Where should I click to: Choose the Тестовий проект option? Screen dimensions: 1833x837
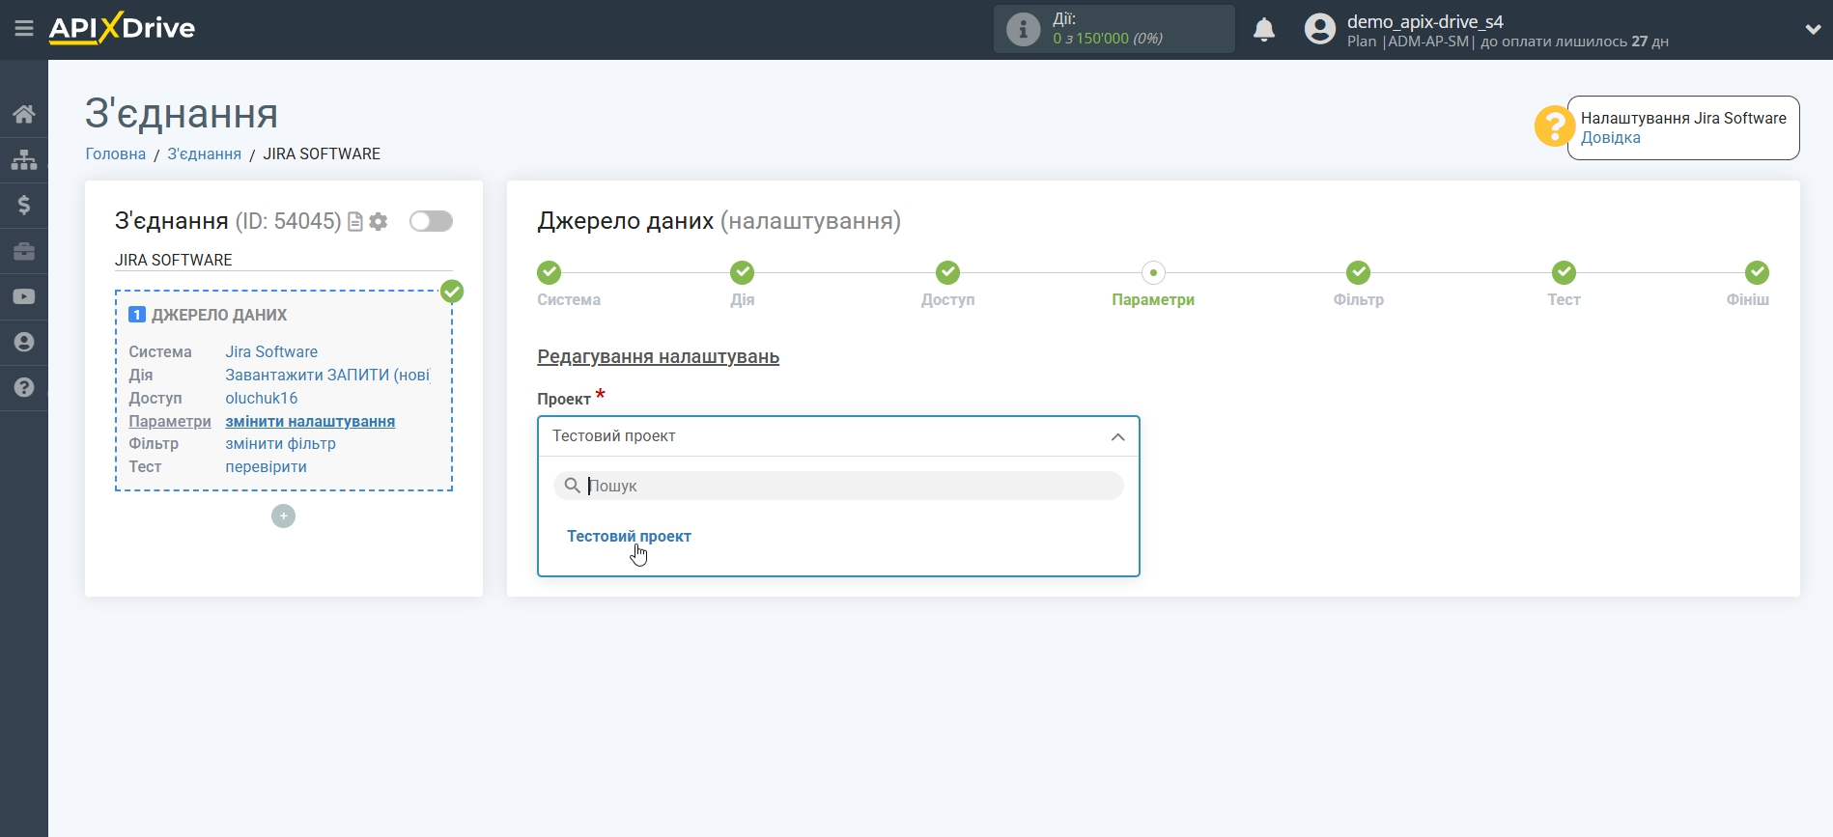[x=629, y=536]
